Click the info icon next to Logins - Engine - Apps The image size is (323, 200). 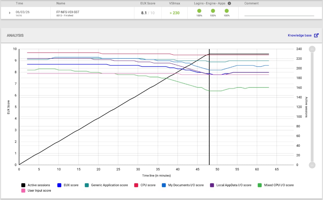[229, 3]
